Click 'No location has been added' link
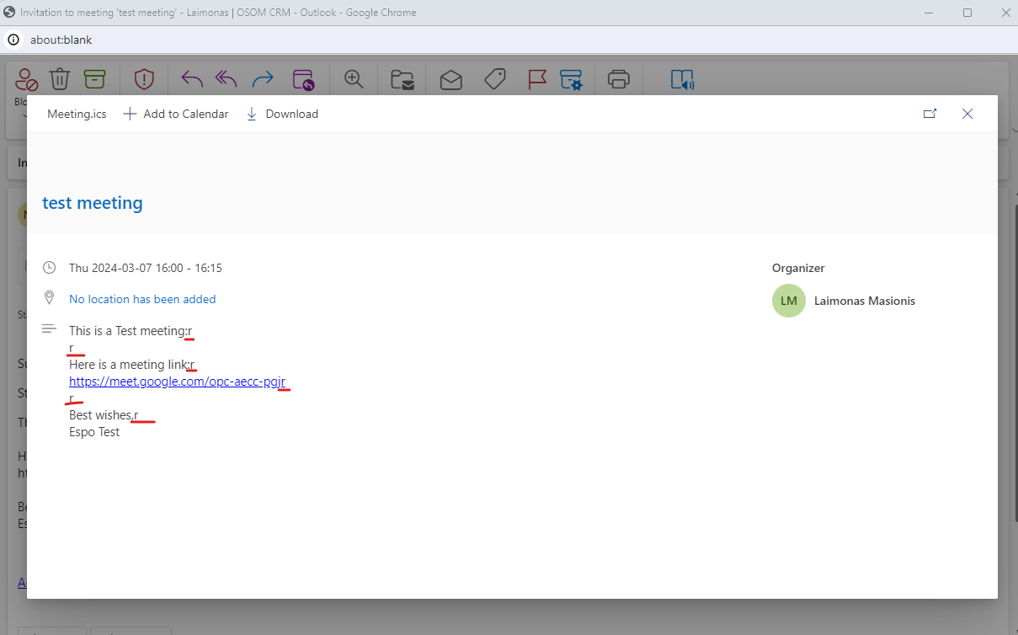The image size is (1018, 635). (x=142, y=299)
